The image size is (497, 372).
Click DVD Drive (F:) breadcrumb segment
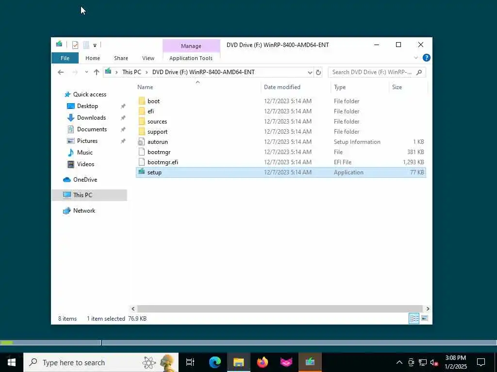203,73
